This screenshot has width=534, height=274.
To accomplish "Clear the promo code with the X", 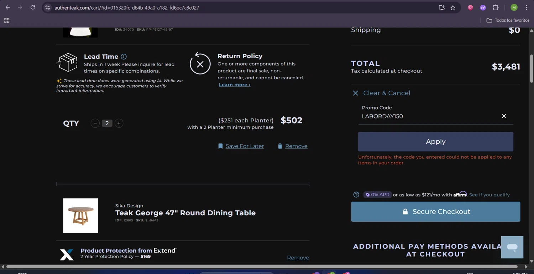I will click(x=504, y=116).
